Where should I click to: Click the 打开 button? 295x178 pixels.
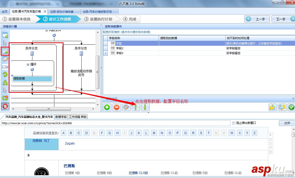coord(287,123)
